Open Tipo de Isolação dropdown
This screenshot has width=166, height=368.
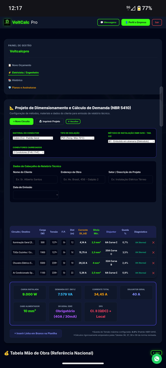[77, 138]
